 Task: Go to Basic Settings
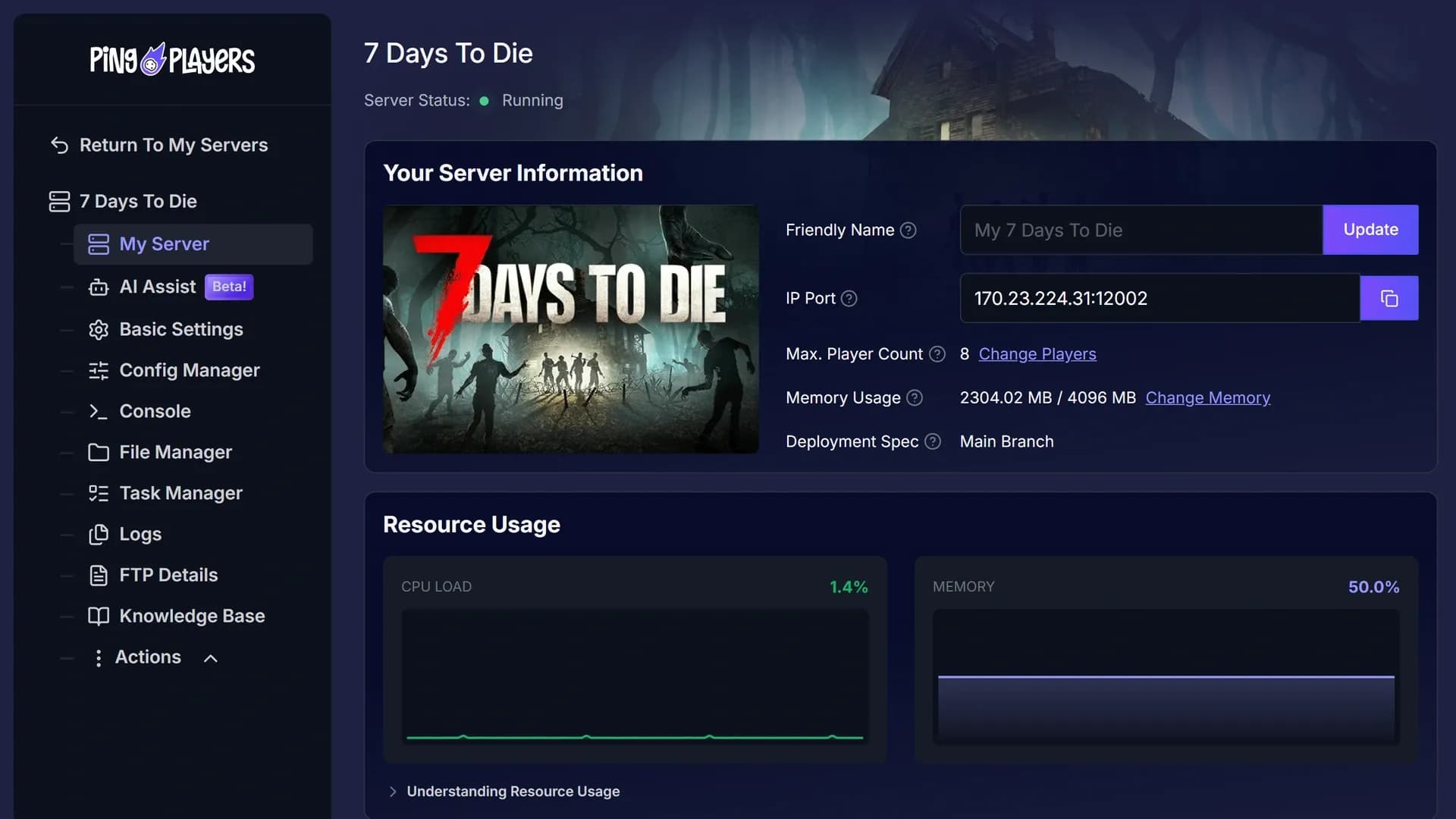[180, 329]
